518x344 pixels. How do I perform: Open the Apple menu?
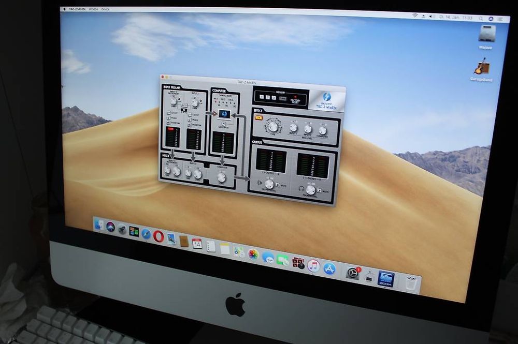click(x=65, y=9)
